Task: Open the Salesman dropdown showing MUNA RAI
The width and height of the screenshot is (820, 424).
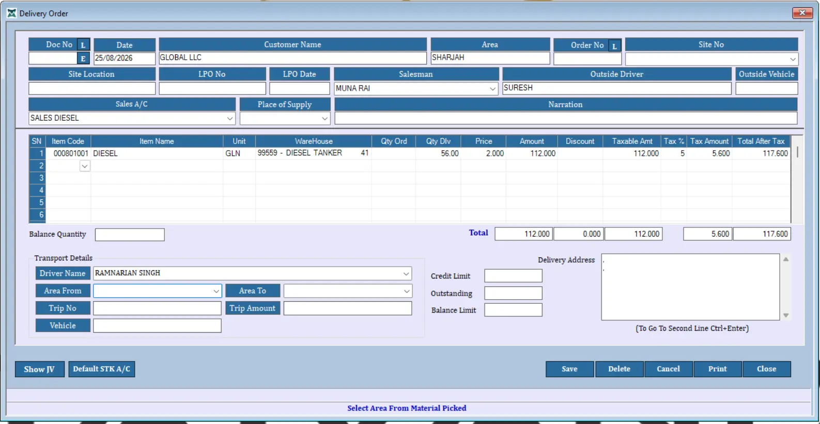Action: [492, 89]
